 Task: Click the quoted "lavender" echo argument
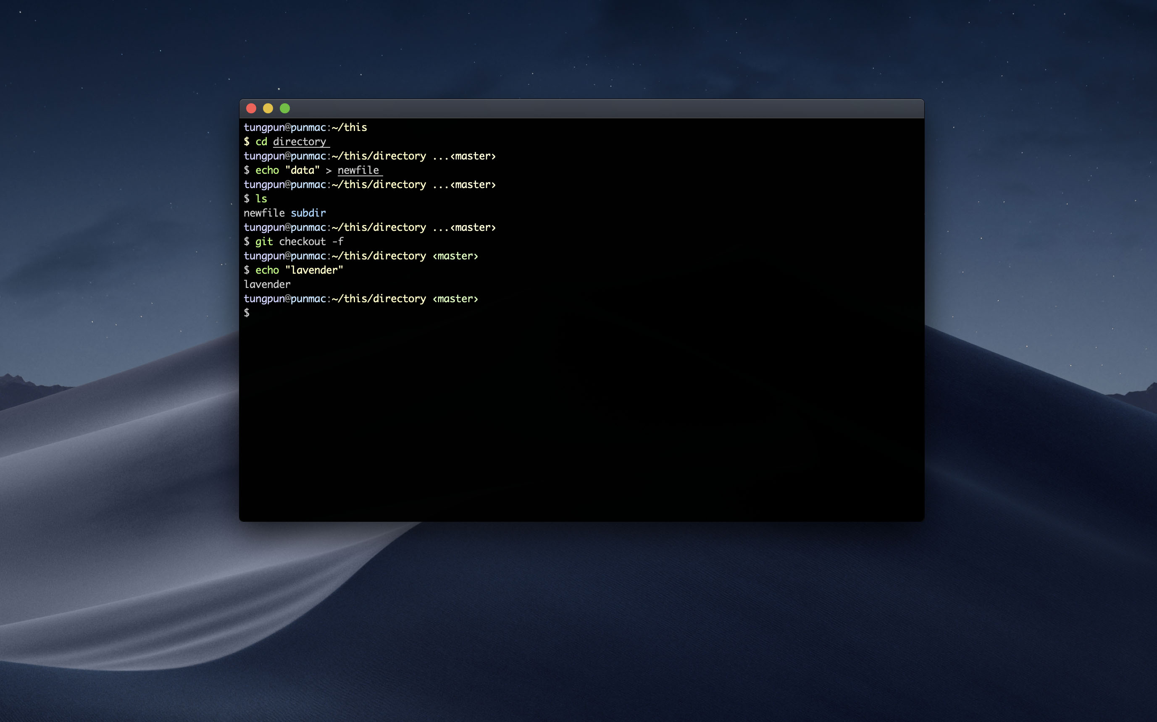point(314,270)
